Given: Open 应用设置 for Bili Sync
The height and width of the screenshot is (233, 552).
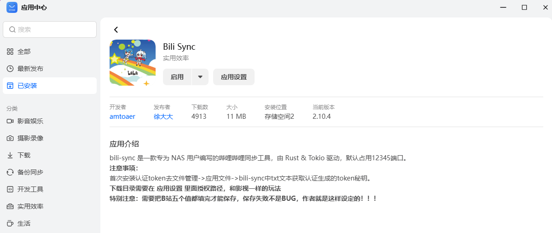Looking at the screenshot, I should [234, 77].
